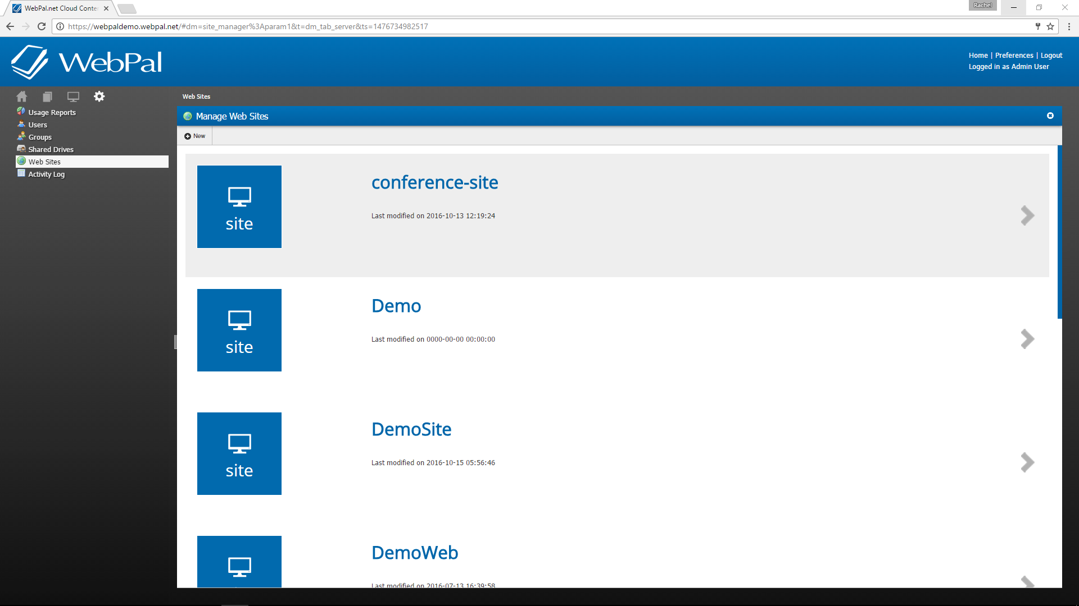Open Preferences link in header
The image size is (1079, 606).
tap(1014, 55)
